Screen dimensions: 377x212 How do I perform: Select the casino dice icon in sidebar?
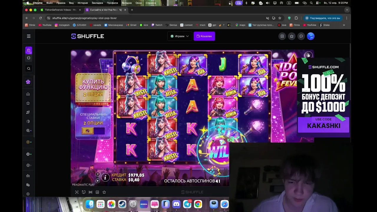[29, 50]
